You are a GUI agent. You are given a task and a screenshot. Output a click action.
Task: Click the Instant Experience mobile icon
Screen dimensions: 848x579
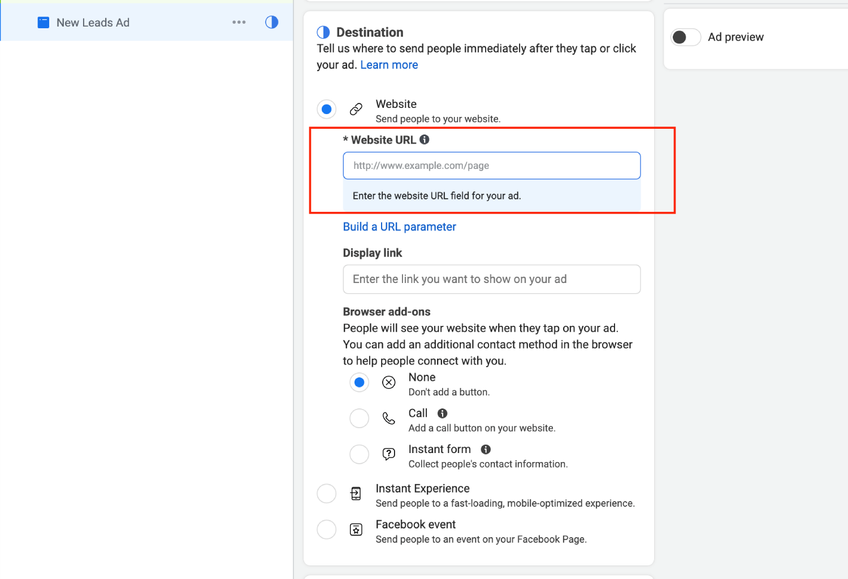(356, 494)
